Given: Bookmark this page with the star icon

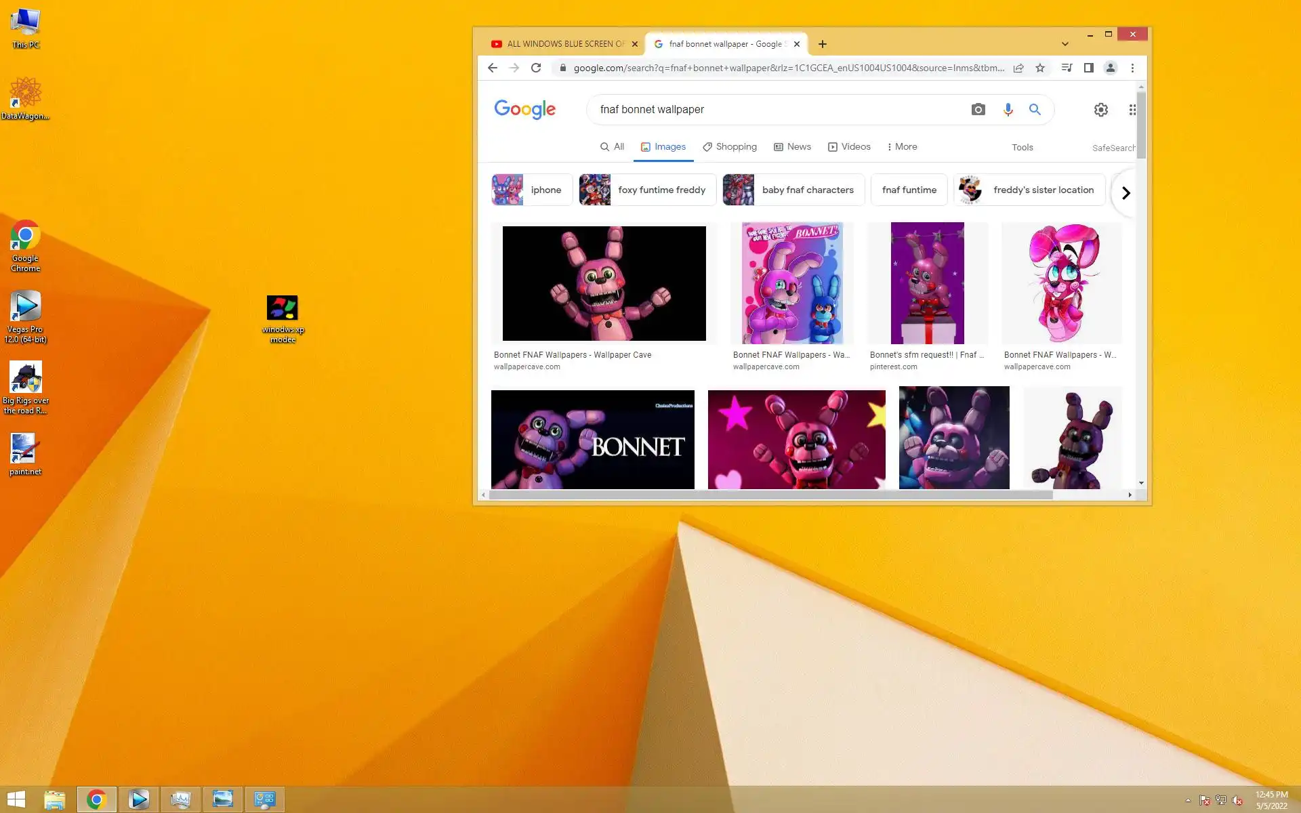Looking at the screenshot, I should point(1040,68).
